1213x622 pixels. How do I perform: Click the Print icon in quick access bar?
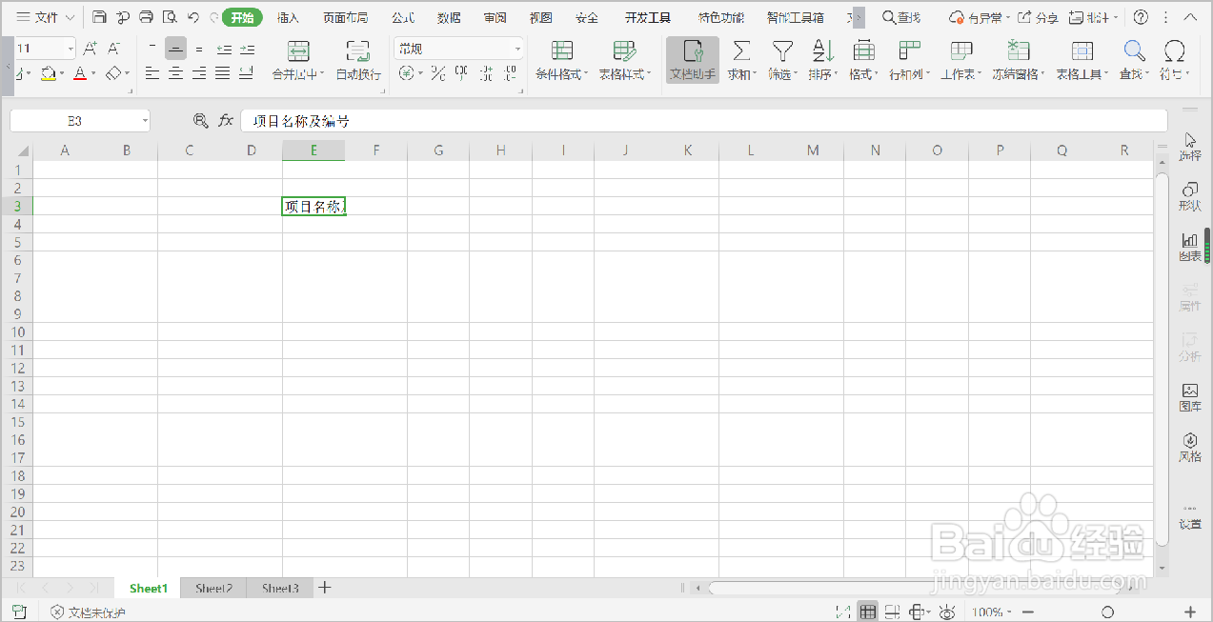pos(146,17)
